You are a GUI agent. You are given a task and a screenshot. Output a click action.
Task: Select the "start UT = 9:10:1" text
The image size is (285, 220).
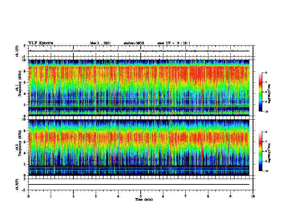[174, 43]
